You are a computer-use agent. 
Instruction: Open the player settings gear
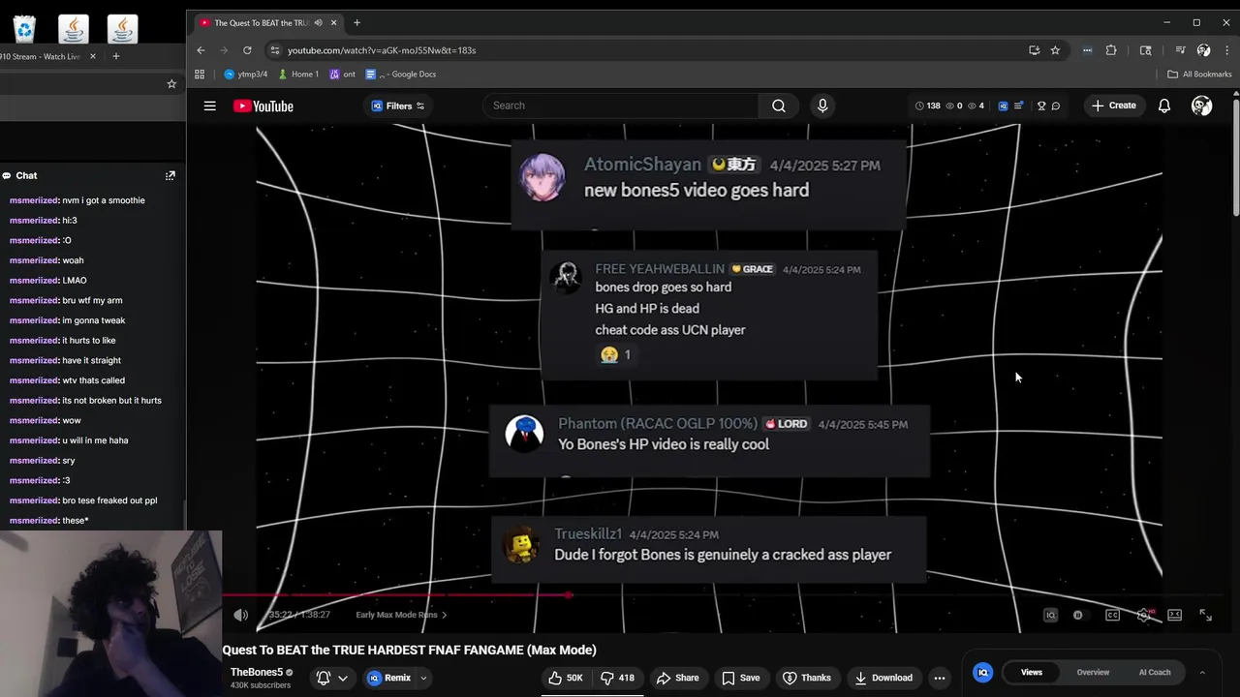pos(1144,615)
